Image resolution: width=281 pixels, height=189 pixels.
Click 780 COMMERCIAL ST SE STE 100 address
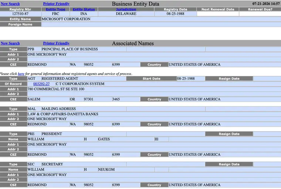pyautogui.click(x=56, y=89)
